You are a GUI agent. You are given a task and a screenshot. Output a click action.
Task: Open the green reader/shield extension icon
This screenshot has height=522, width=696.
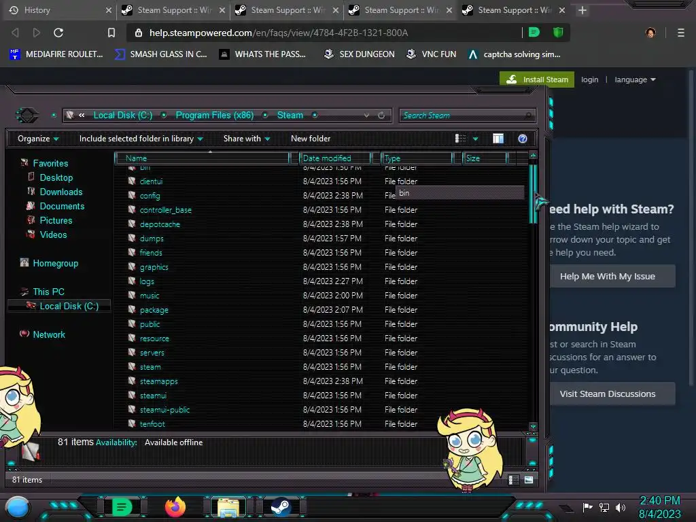tap(534, 32)
